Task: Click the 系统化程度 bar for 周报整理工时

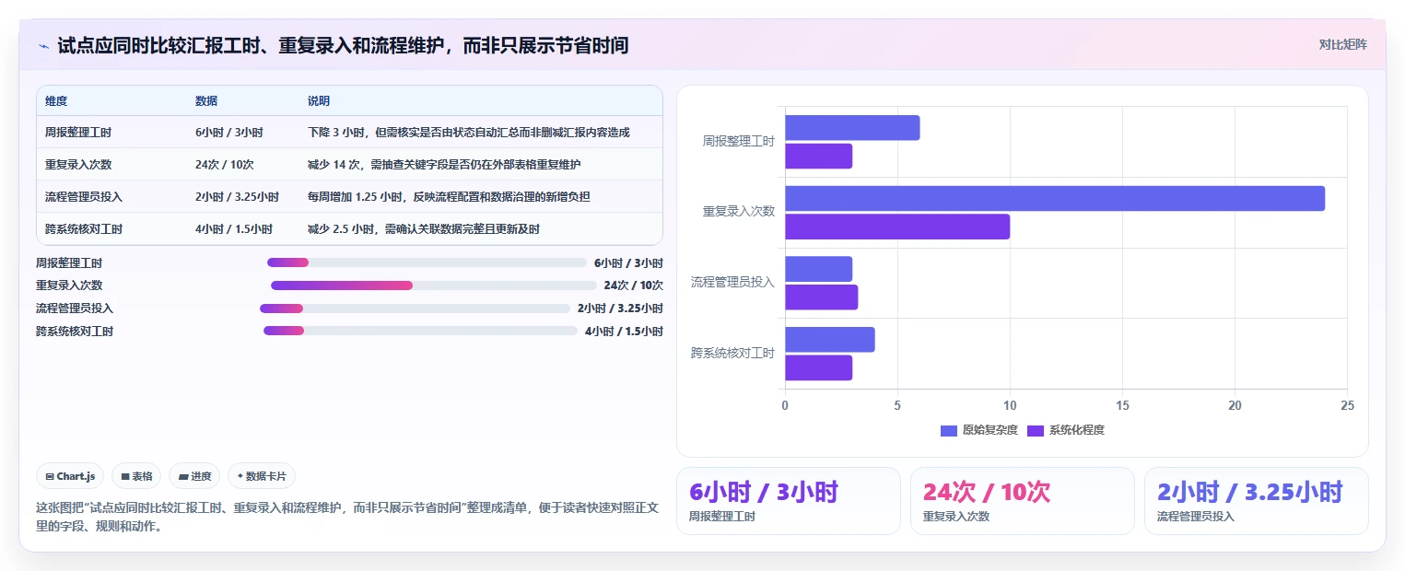Action: pyautogui.click(x=818, y=157)
